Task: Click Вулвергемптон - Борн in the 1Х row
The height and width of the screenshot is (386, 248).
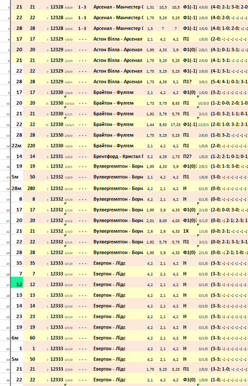Action: click(x=118, y=231)
